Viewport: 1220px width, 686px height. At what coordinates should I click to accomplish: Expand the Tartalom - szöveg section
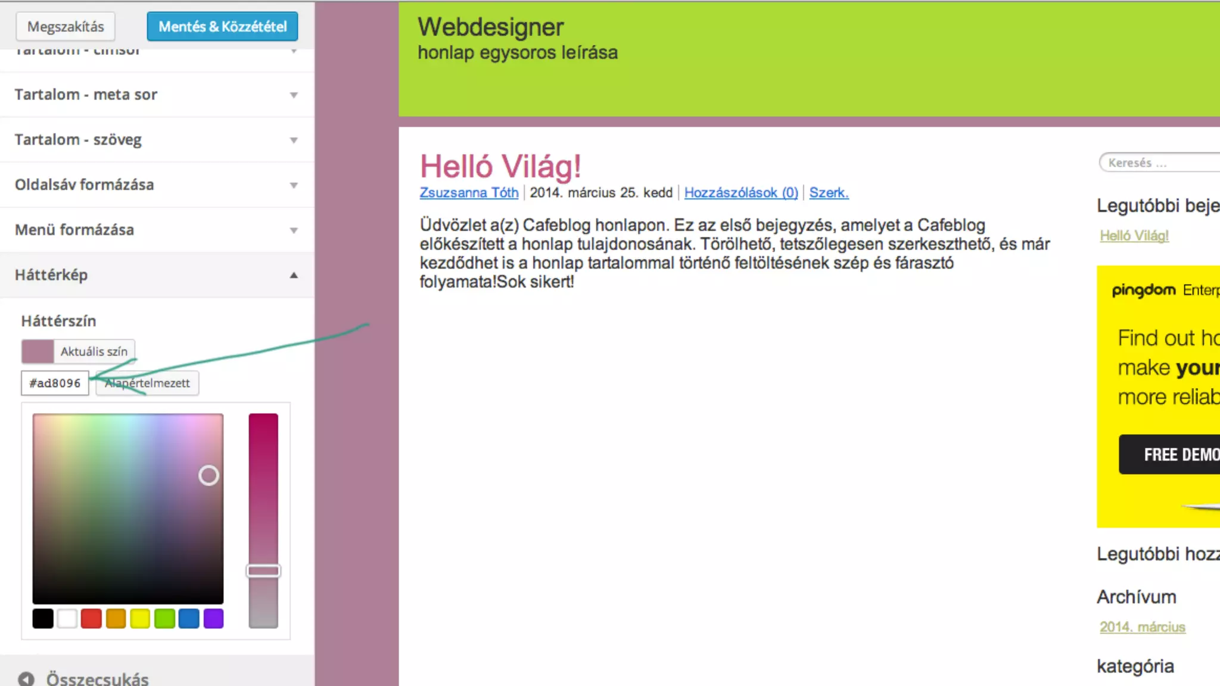click(x=156, y=140)
